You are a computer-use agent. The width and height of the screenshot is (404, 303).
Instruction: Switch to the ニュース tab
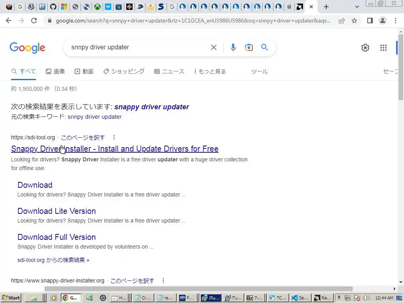[169, 71]
